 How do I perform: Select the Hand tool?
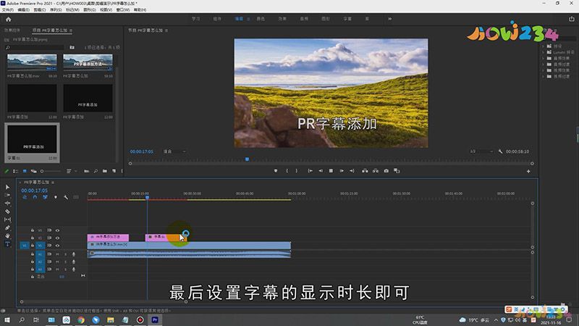7,236
